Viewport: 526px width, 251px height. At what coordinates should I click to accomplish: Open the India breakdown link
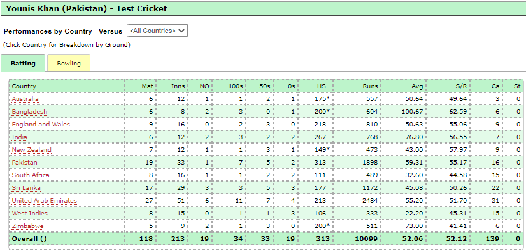pyautogui.click(x=20, y=137)
